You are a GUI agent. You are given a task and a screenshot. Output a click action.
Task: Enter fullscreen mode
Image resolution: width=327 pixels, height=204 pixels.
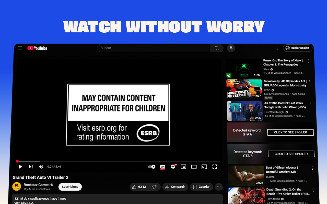pyautogui.click(x=215, y=167)
